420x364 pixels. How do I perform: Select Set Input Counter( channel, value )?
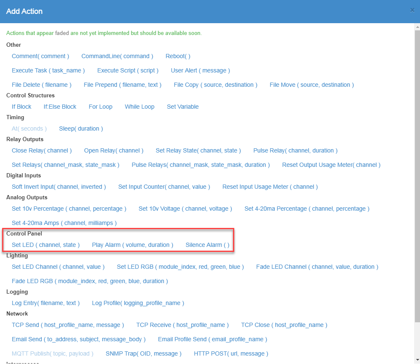(x=164, y=187)
